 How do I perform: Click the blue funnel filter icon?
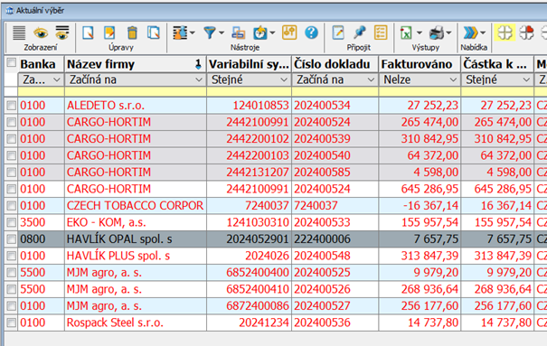tap(210, 33)
